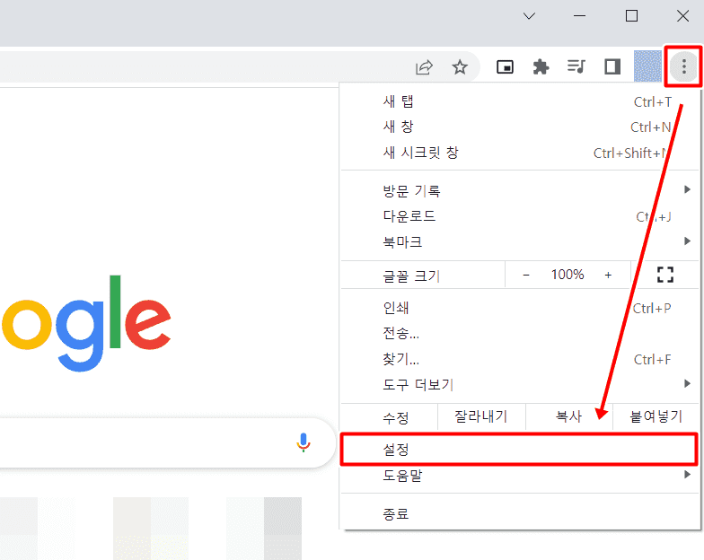704x560 pixels.
Task: Increase zoom with the plus button
Action: [608, 275]
